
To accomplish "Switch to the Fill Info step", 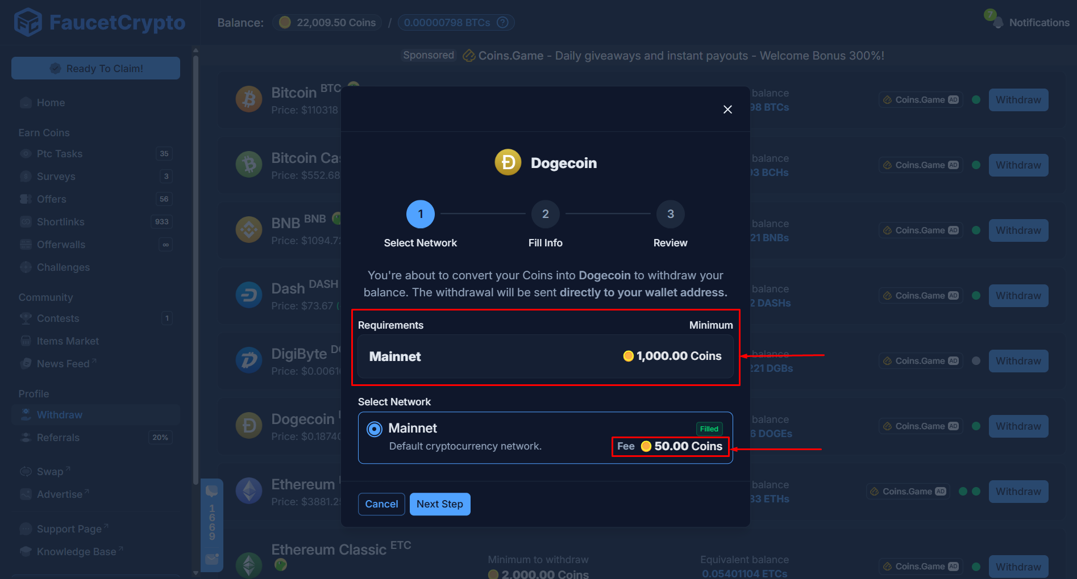I will coord(545,214).
